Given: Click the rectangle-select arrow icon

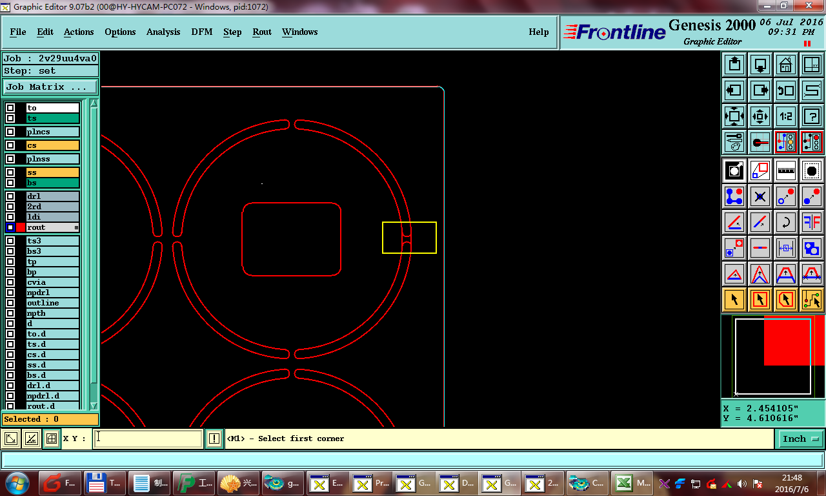Looking at the screenshot, I should 760,300.
